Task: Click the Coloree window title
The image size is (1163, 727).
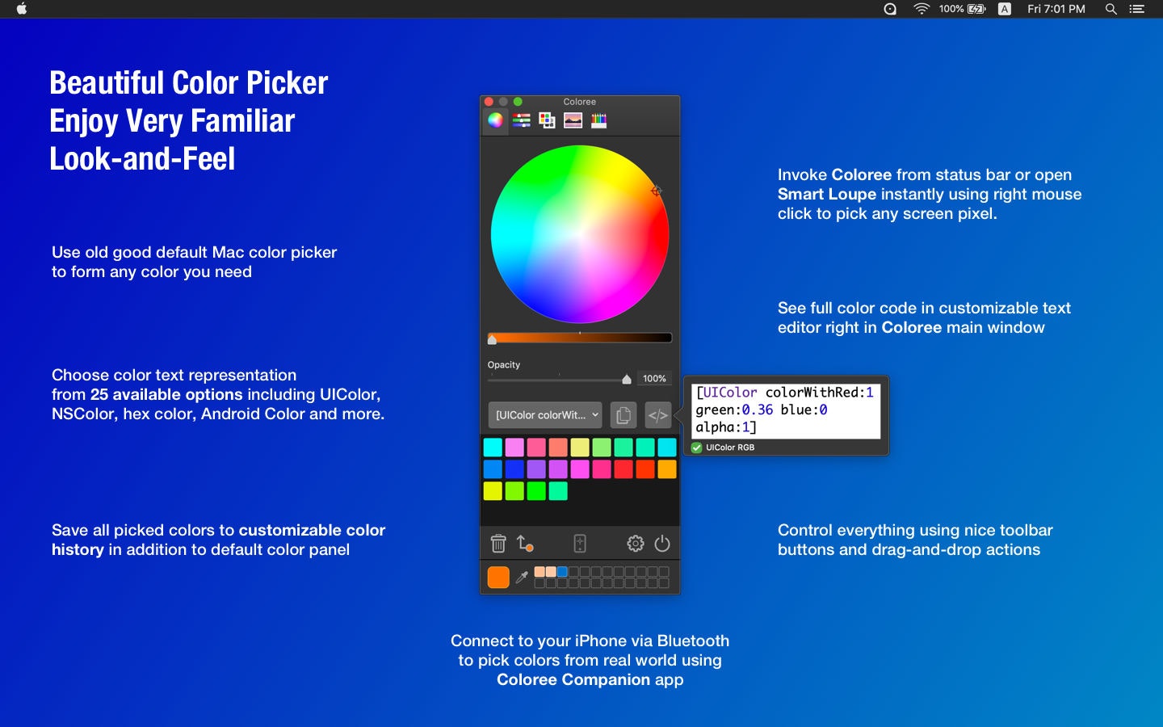Action: [579, 102]
